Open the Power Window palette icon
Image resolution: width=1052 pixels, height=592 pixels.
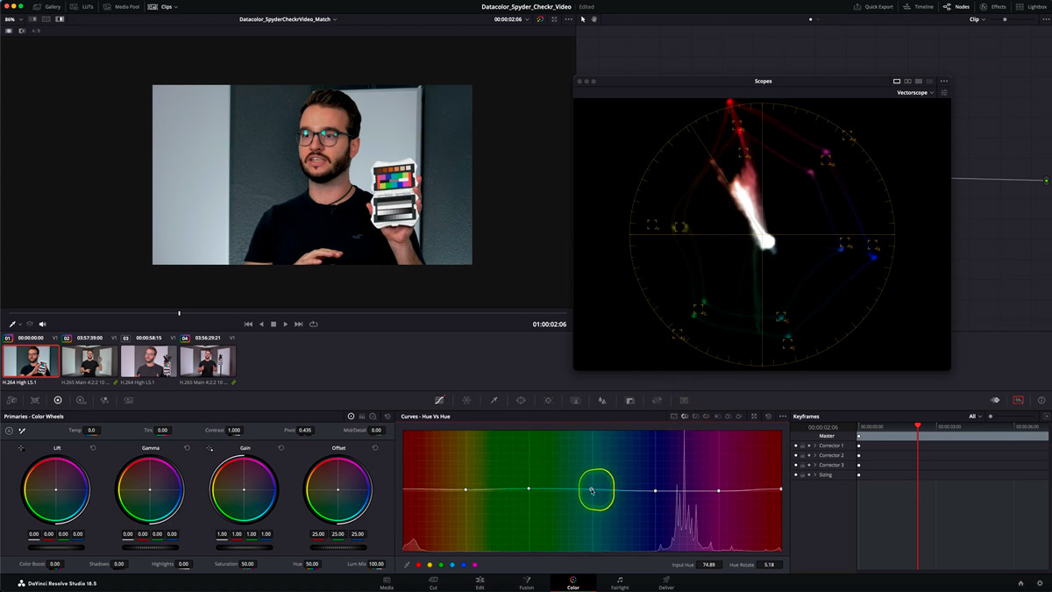pyautogui.click(x=521, y=400)
